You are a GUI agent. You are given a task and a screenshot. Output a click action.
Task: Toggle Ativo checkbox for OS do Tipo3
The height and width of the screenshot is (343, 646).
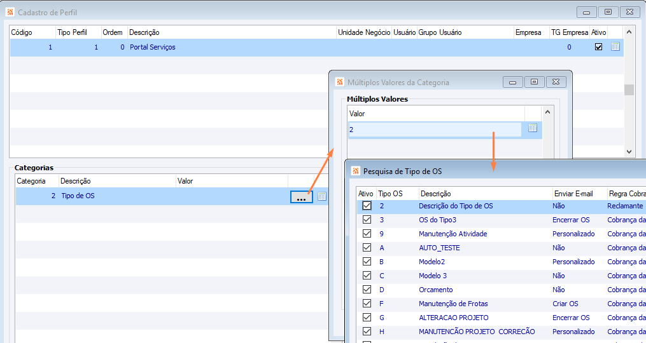click(367, 220)
